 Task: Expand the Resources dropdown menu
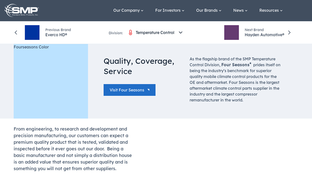point(271,10)
